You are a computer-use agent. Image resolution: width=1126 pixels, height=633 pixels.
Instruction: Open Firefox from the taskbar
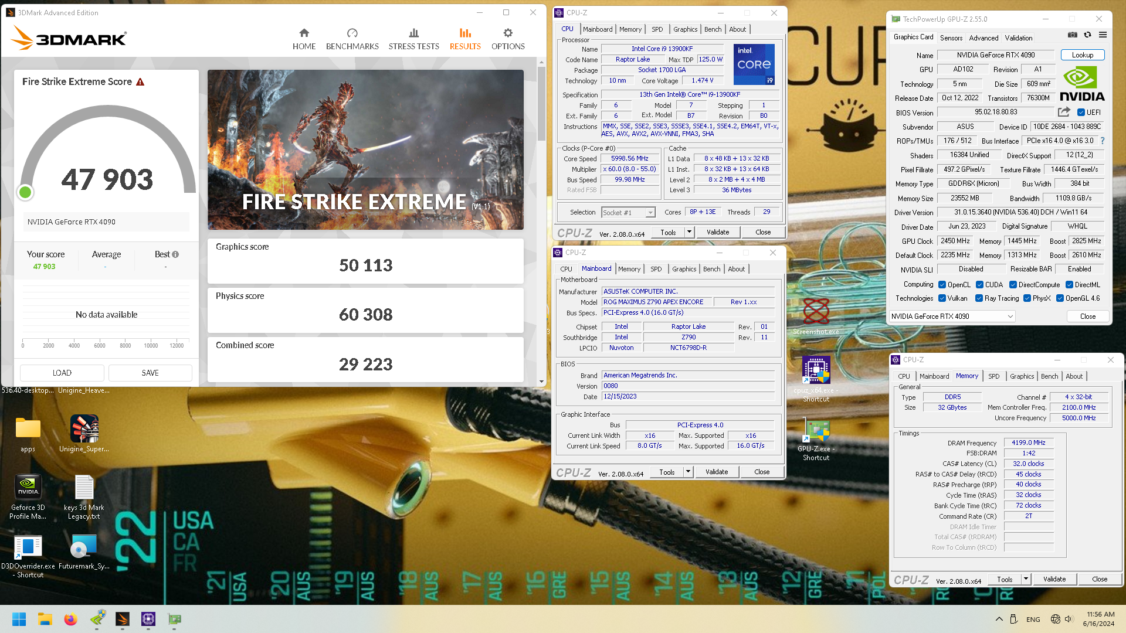tap(71, 619)
